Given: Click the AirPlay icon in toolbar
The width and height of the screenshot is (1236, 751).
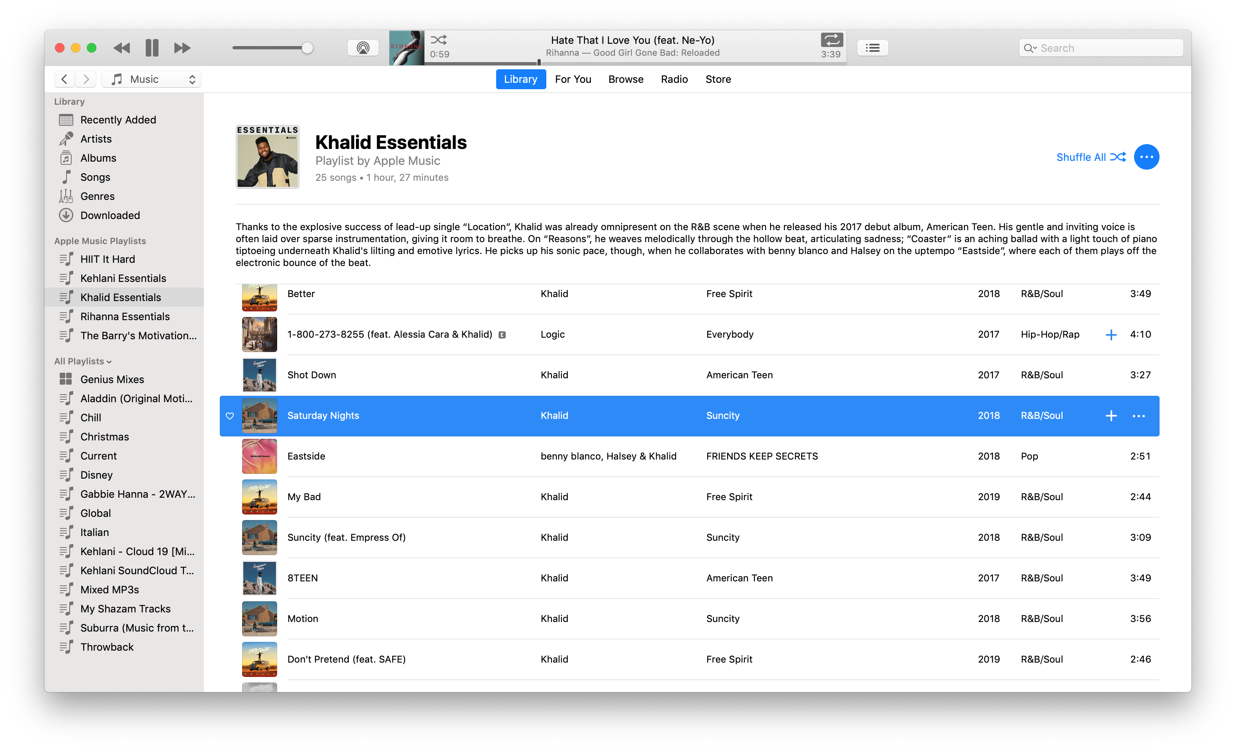Looking at the screenshot, I should click(363, 48).
